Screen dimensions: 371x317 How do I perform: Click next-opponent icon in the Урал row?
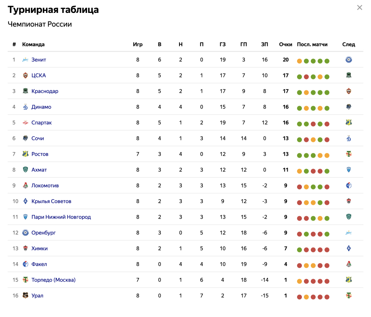click(348, 296)
